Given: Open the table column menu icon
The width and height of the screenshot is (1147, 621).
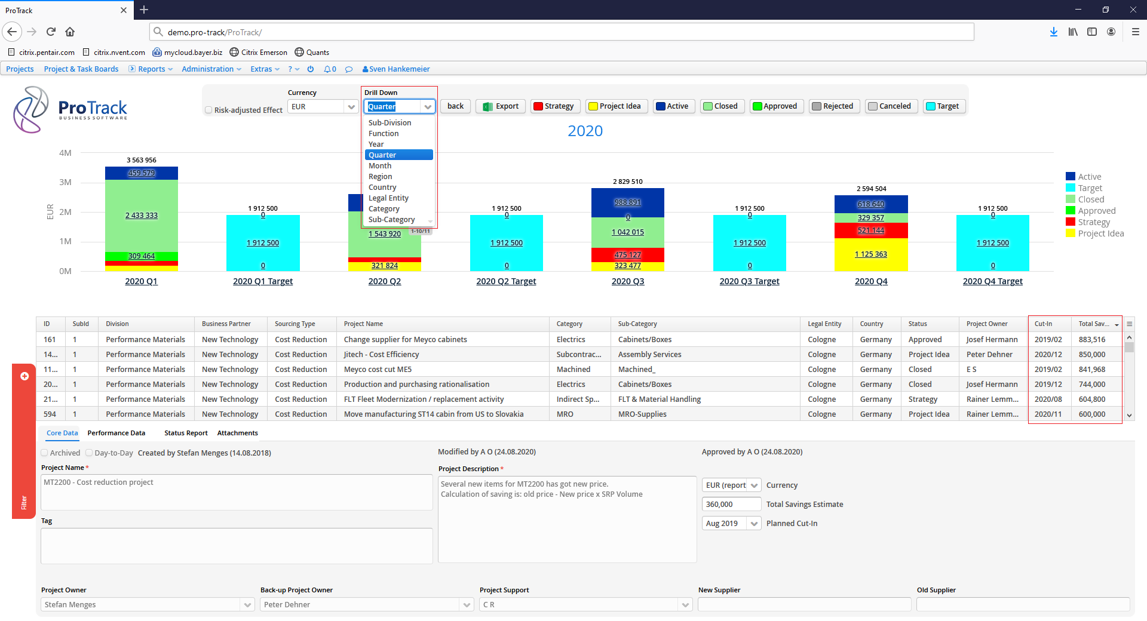Looking at the screenshot, I should click(x=1129, y=324).
